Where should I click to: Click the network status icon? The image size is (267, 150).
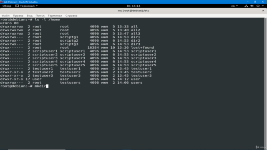[x=246, y=6]
